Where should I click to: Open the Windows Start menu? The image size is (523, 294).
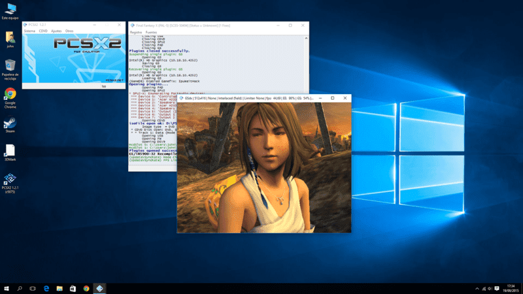click(7, 288)
